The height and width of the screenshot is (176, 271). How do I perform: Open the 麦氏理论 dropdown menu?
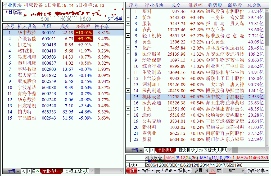tap(166, 171)
